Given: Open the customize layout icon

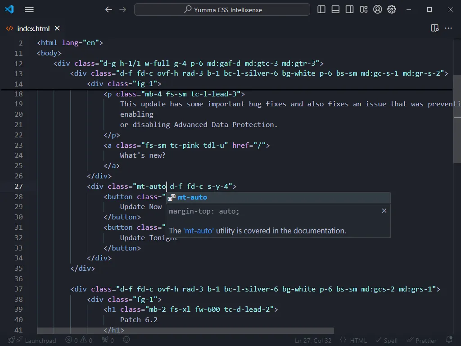Looking at the screenshot, I should [364, 9].
